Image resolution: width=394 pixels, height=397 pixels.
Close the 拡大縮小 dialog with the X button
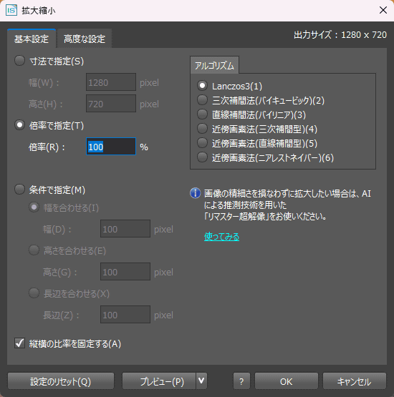tap(383, 10)
